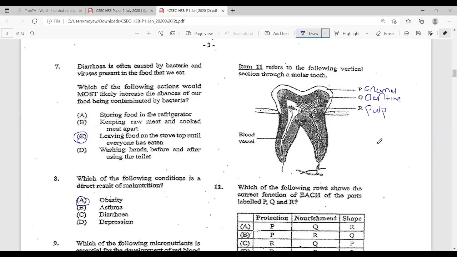Click the File info icon in address bar
457x257 pixels.
coord(54,21)
